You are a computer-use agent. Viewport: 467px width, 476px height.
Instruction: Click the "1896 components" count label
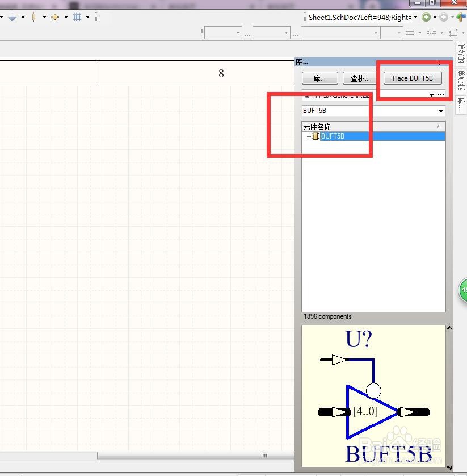tap(327, 316)
